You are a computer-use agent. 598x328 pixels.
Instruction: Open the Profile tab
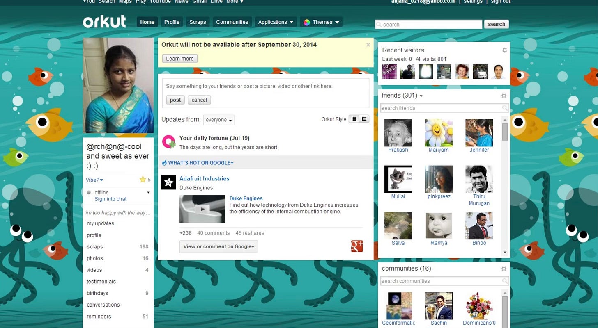click(172, 22)
